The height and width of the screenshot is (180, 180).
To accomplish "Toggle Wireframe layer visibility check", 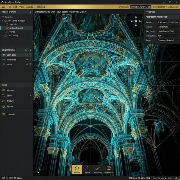I will click(x=27, y=60).
